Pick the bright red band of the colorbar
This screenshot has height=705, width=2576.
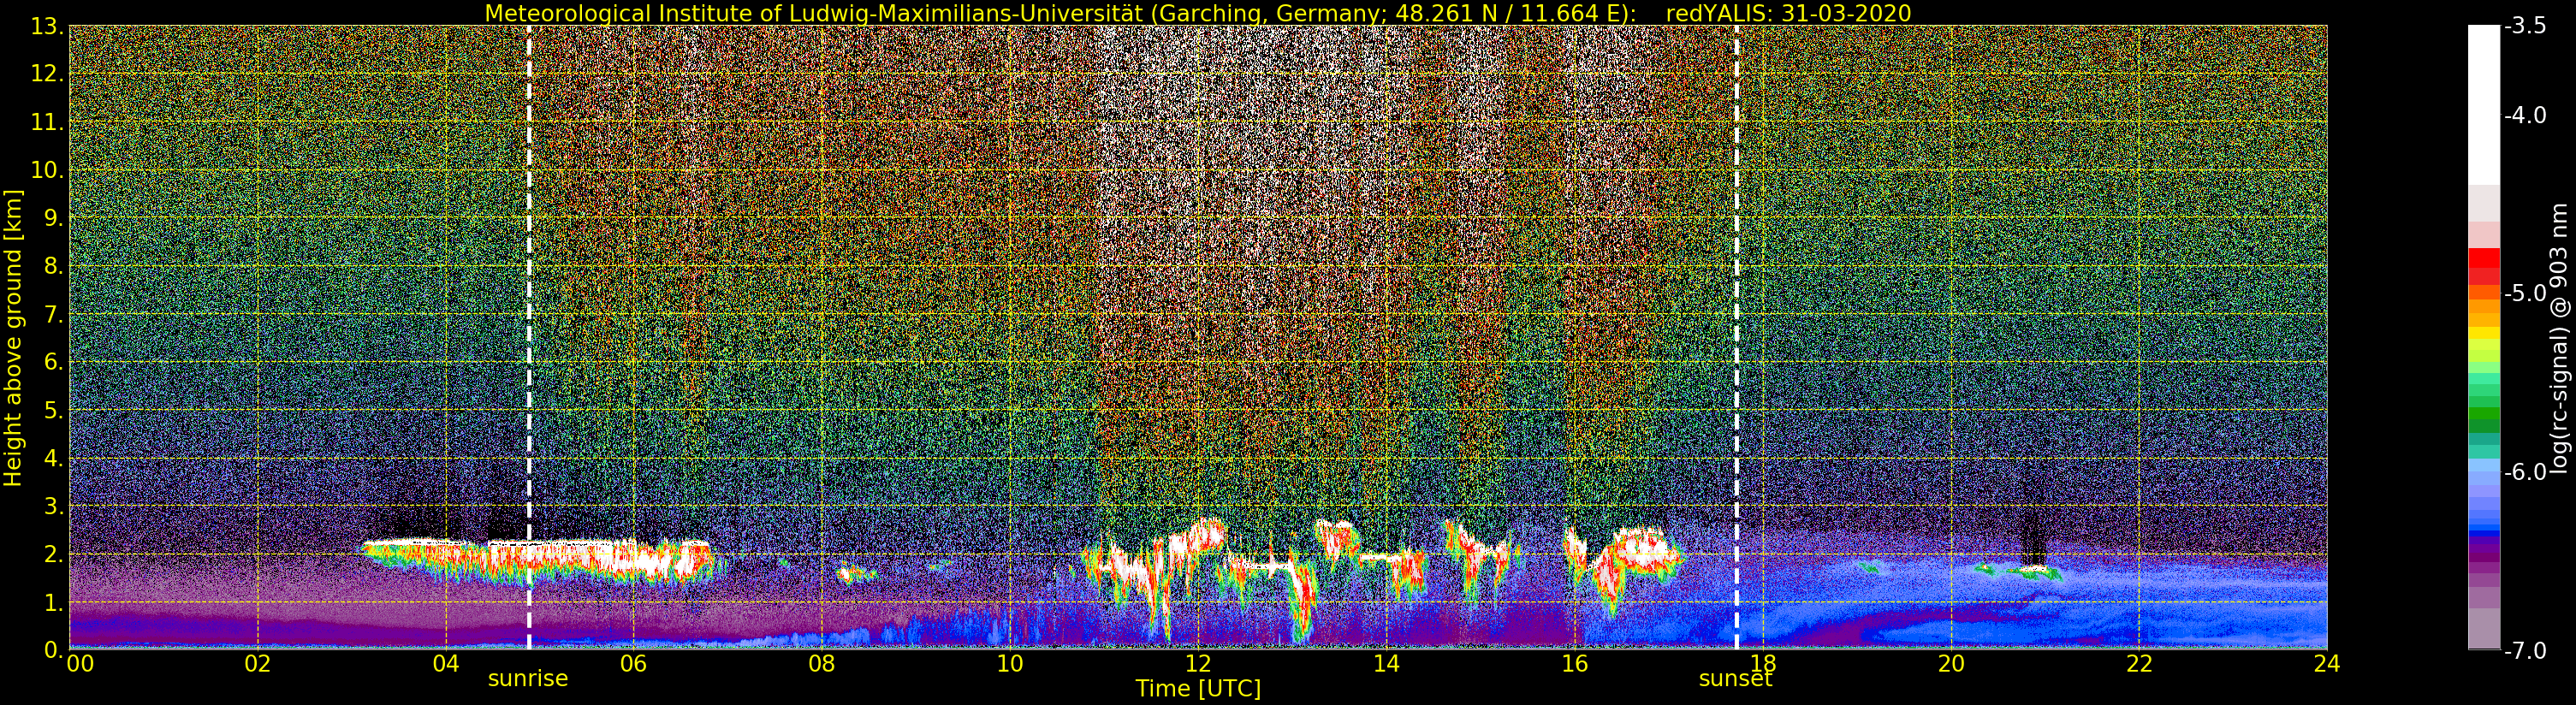tap(2483, 257)
